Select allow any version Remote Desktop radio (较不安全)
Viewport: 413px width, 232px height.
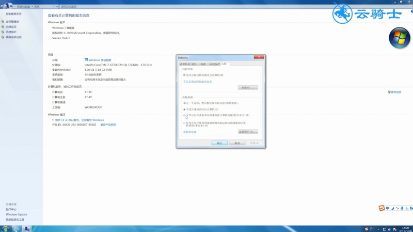click(184, 115)
